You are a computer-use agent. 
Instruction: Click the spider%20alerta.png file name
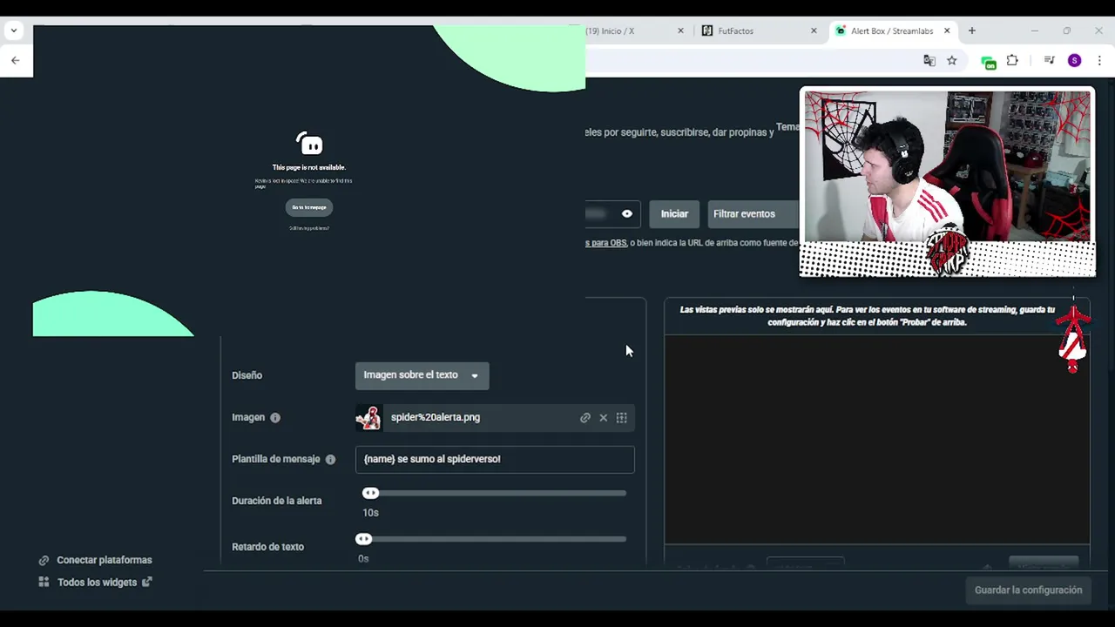(436, 417)
